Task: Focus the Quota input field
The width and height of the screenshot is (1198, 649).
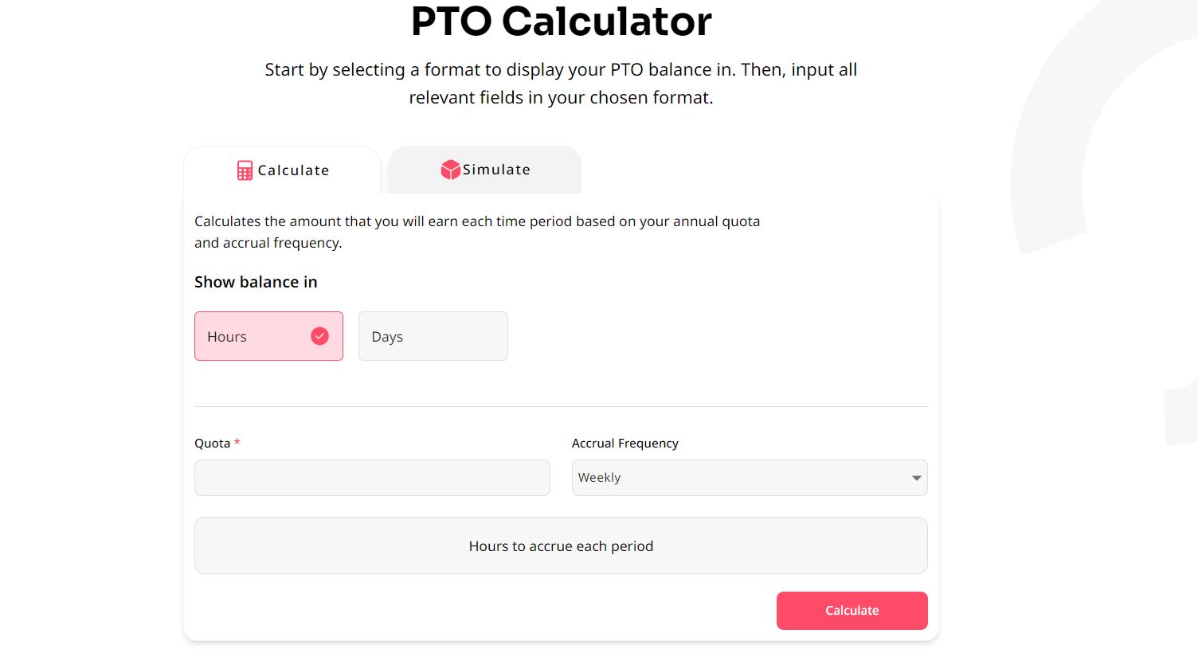Action: [372, 478]
